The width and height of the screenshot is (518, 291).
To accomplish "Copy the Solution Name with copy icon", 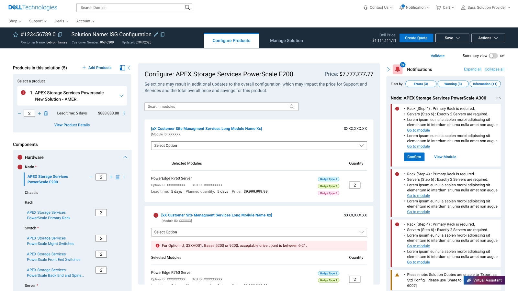I will click(163, 35).
